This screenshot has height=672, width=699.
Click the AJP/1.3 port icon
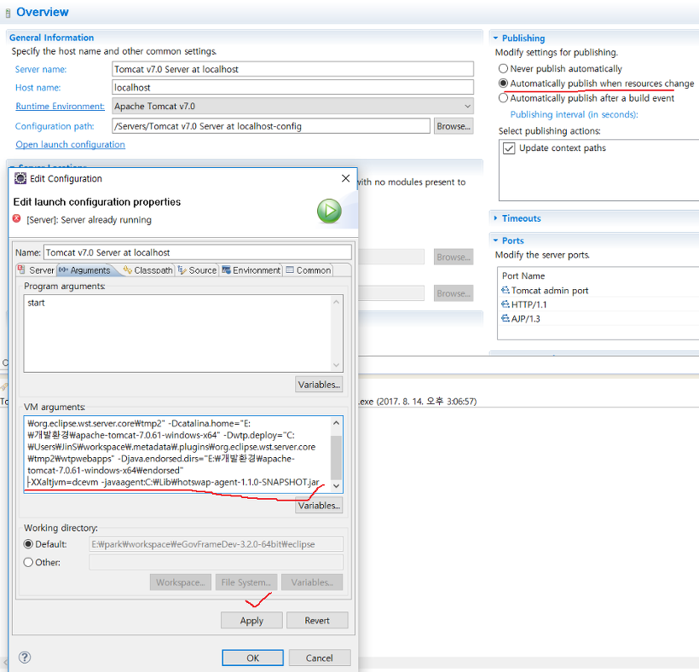(x=505, y=318)
